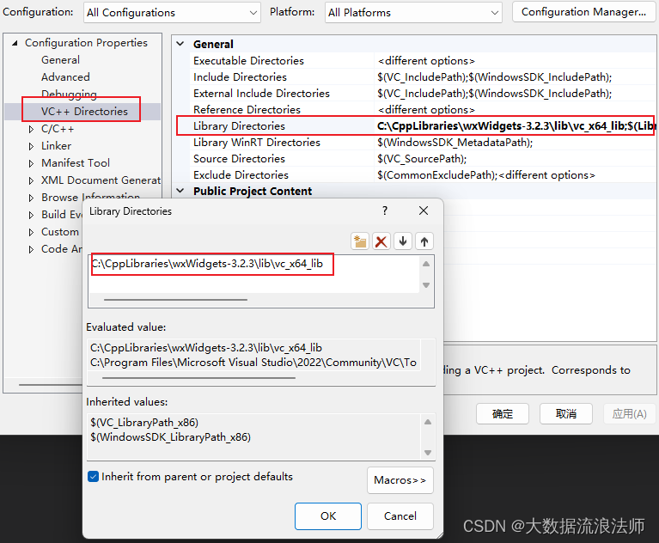Click the New Line folder icon
The height and width of the screenshot is (543, 659).
pyautogui.click(x=360, y=241)
